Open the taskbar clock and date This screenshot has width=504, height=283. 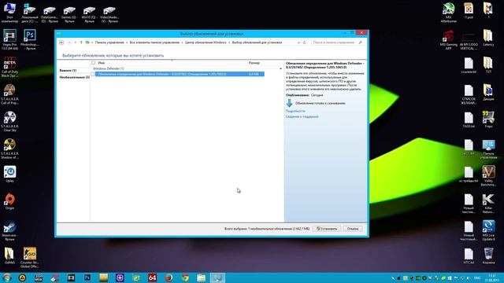491,277
